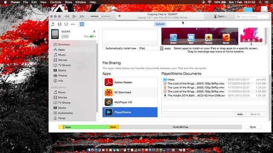Open the Music library icon in toolbar
The image size is (273, 153).
click(53, 24)
